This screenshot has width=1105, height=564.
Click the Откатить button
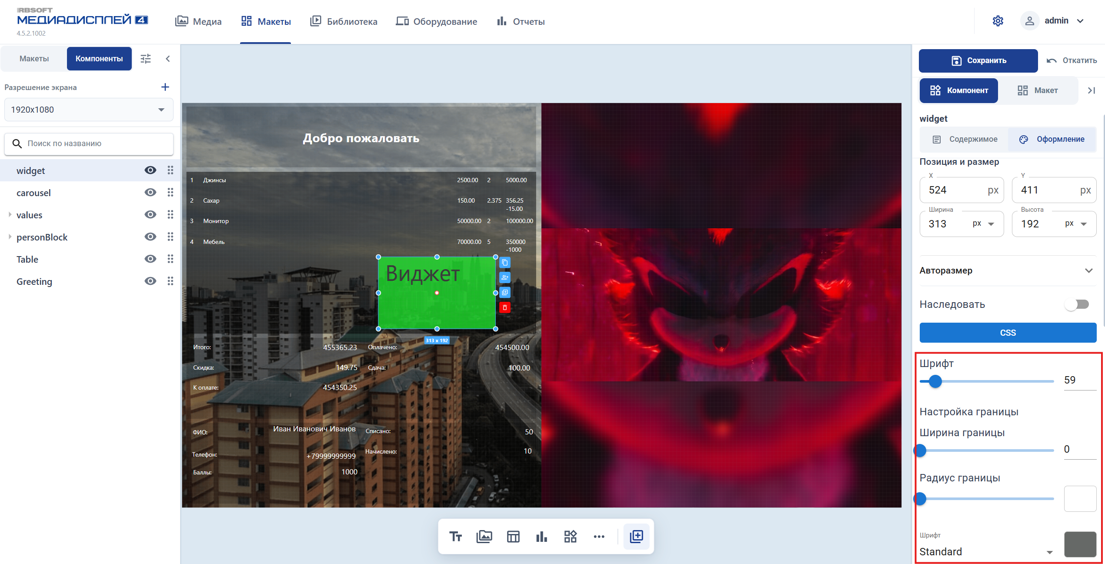pyautogui.click(x=1072, y=60)
